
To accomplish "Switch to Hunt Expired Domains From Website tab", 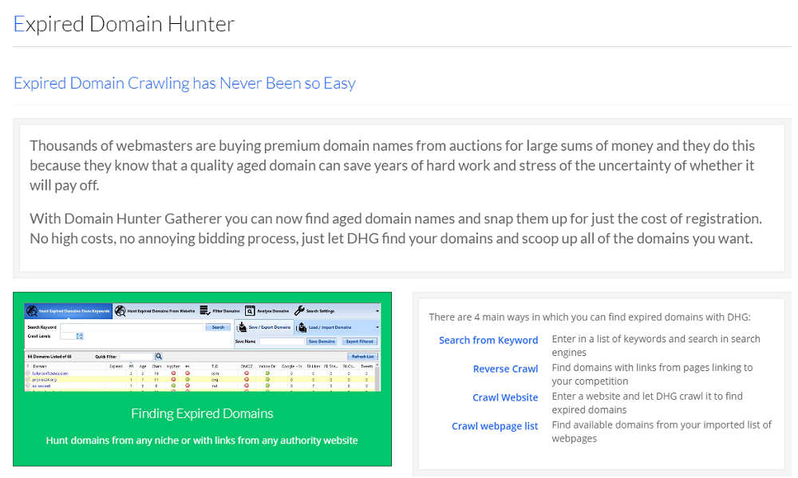I will 158,309.
